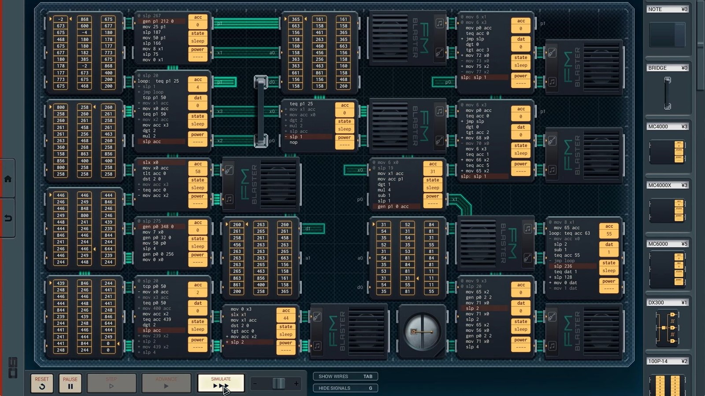Click the 'gen p1 212 0' code line
Viewport: 705px width, 396px height.
click(158, 21)
